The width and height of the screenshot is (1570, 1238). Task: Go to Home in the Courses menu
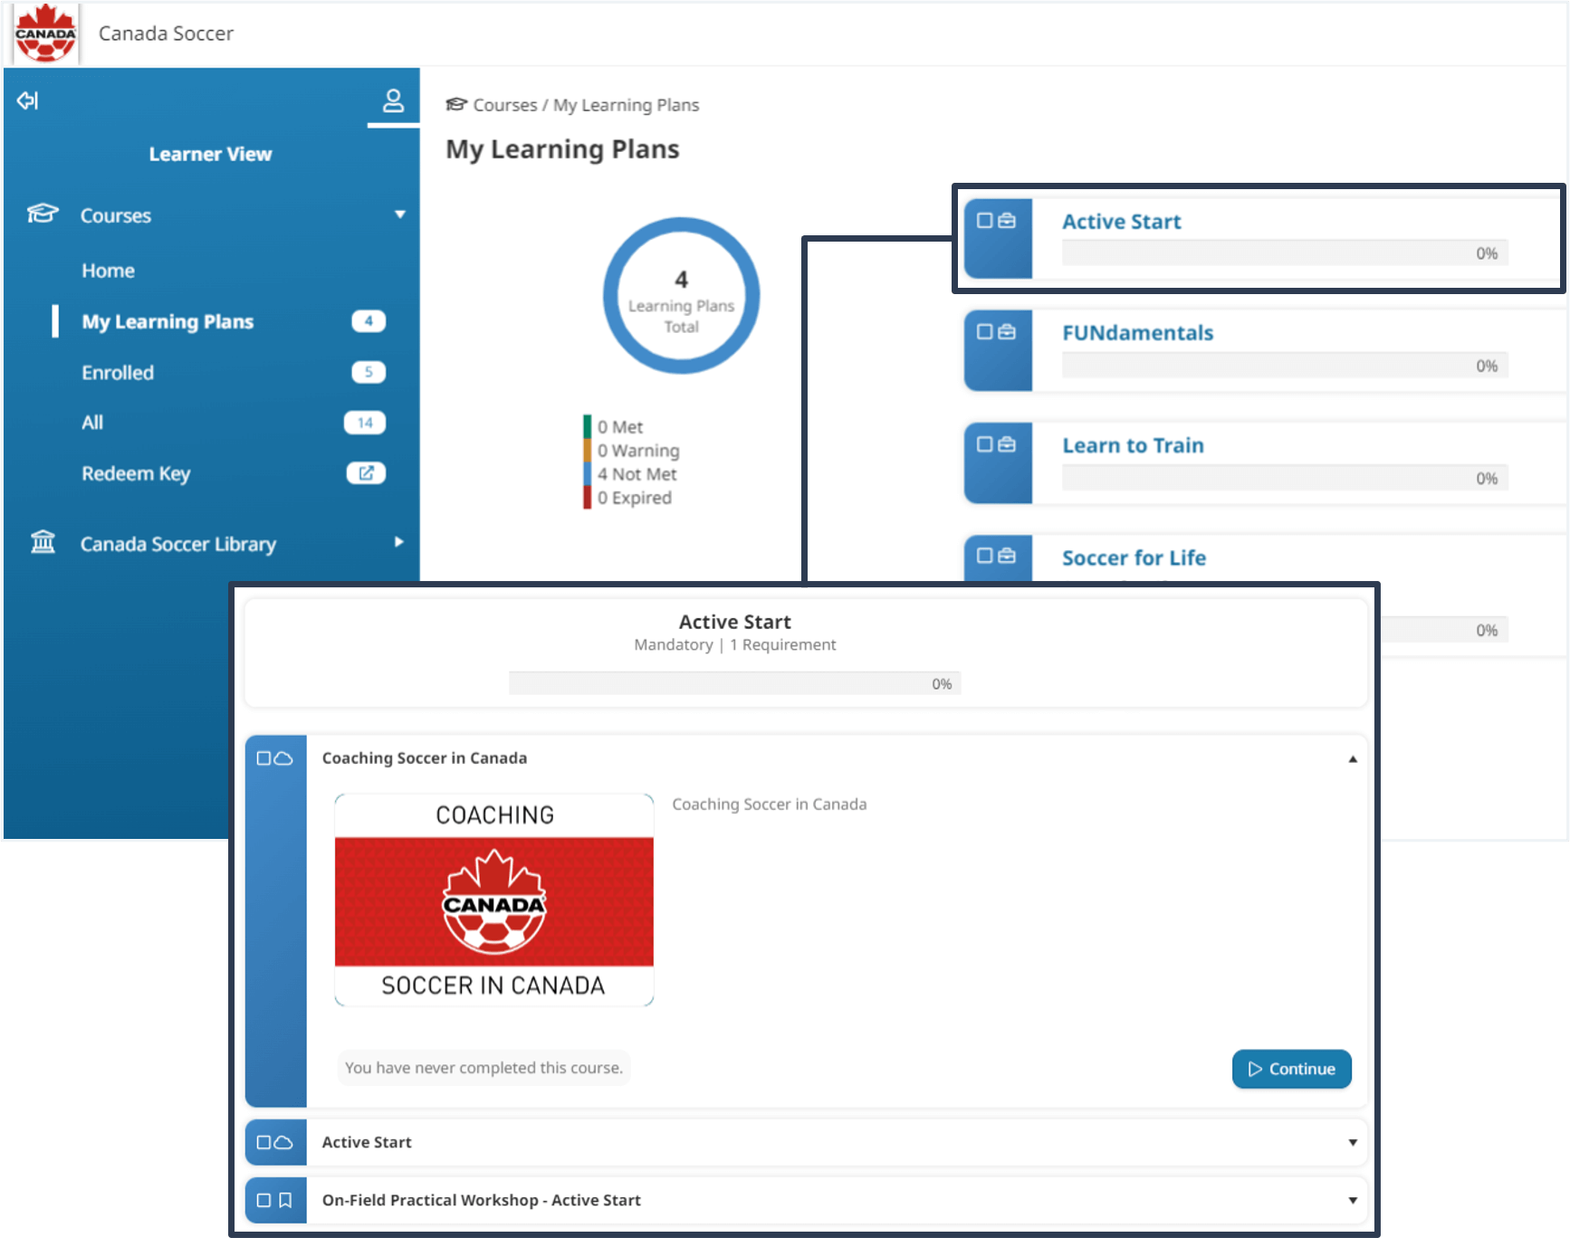click(108, 271)
